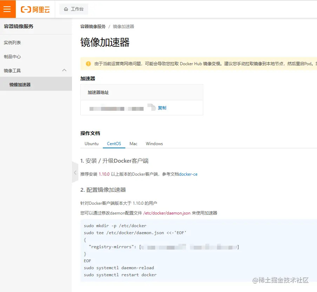317x292 pixels.
Task: Click the 'sudo mkdir -p /etc/docker' line
Action: (115, 226)
